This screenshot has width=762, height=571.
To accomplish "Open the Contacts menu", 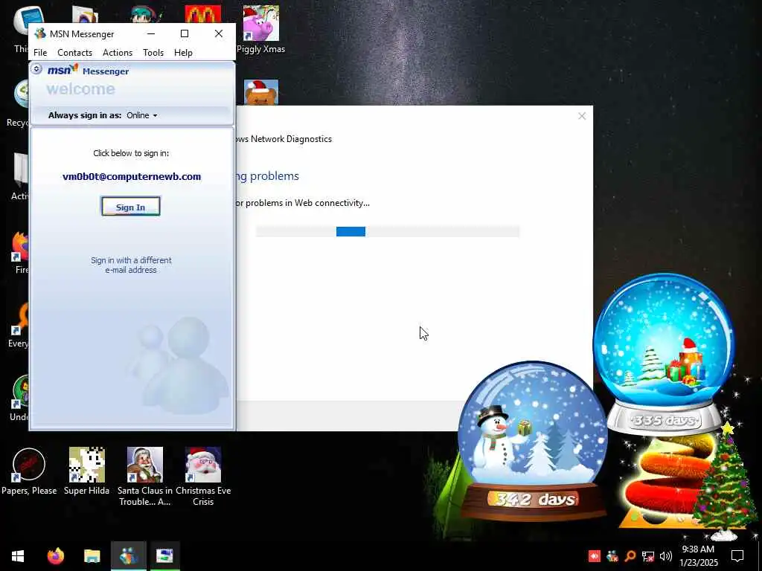I will click(75, 53).
